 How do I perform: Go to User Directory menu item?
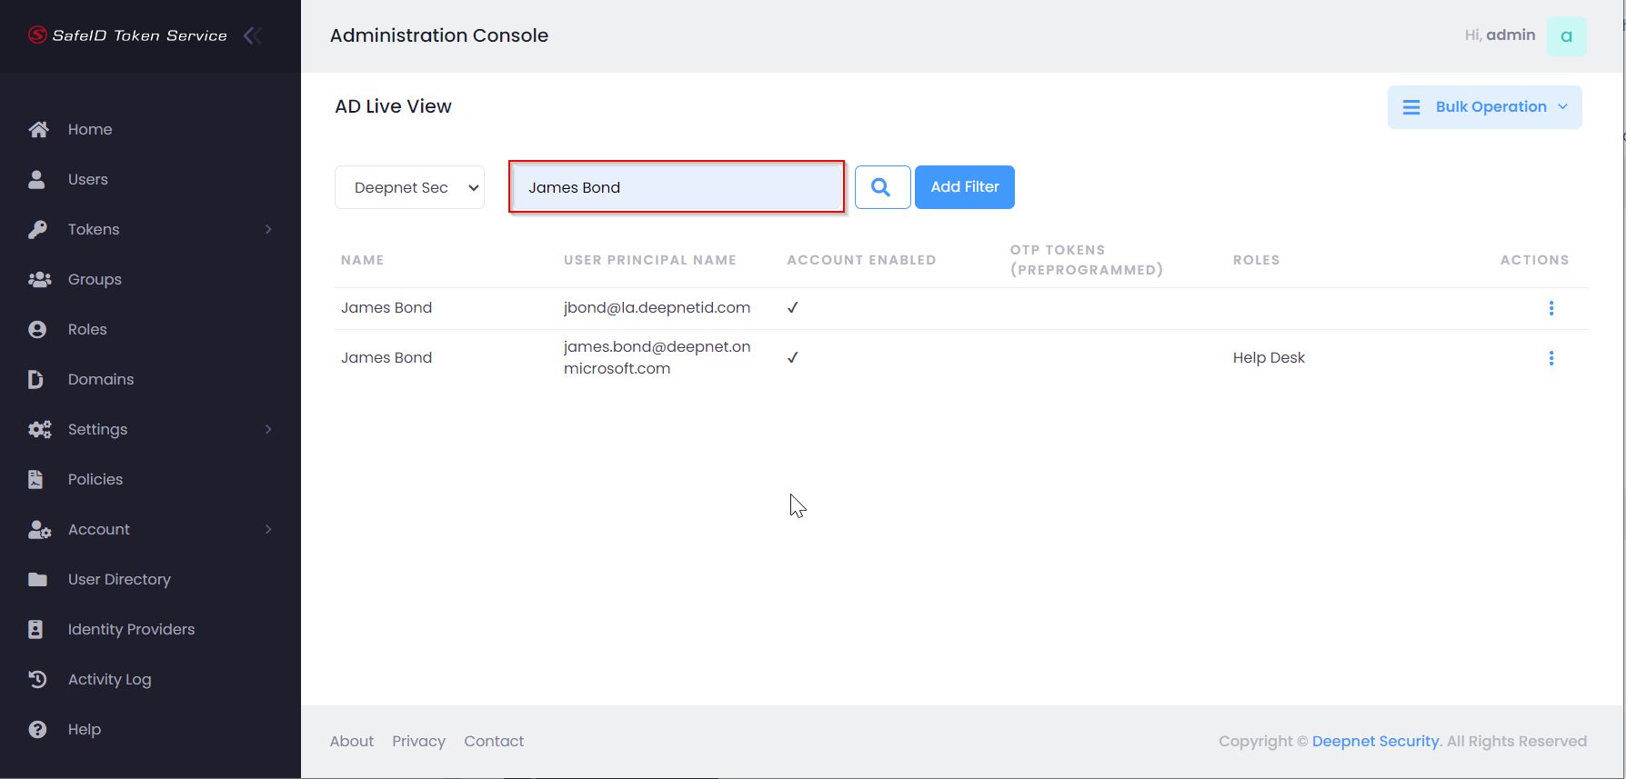[119, 579]
